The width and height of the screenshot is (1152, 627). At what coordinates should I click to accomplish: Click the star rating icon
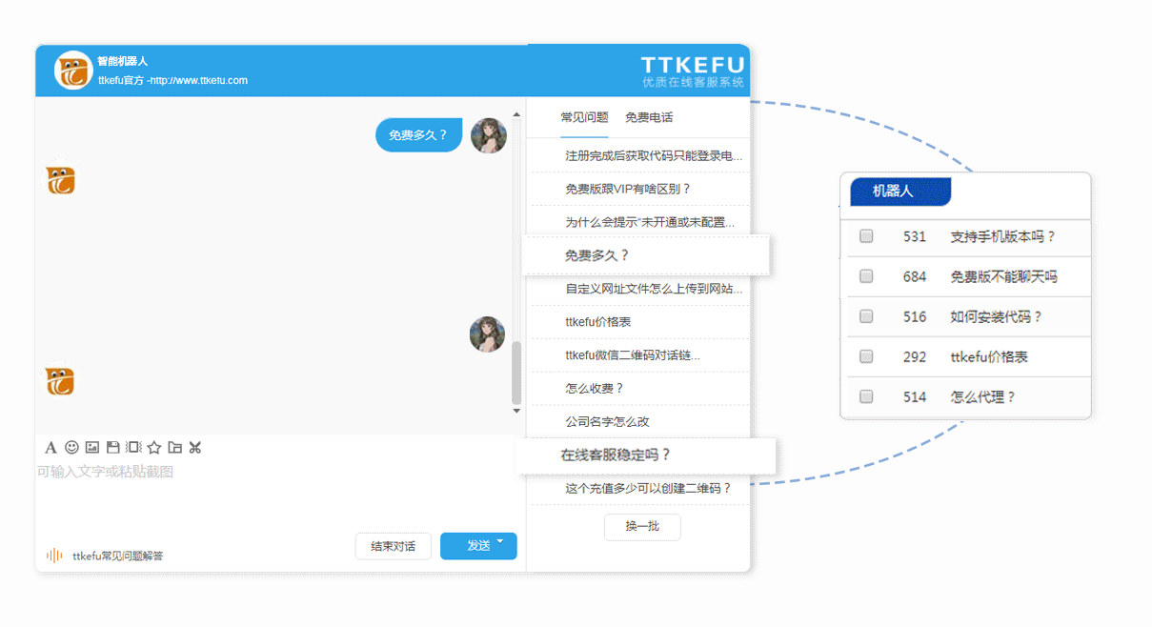tap(154, 447)
